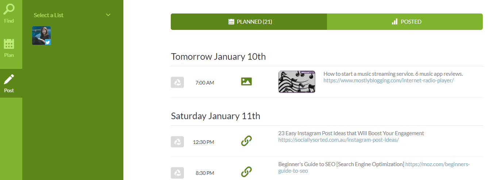Click the link icon on SEO guide post
Image resolution: width=489 pixels, height=180 pixels.
point(247,172)
